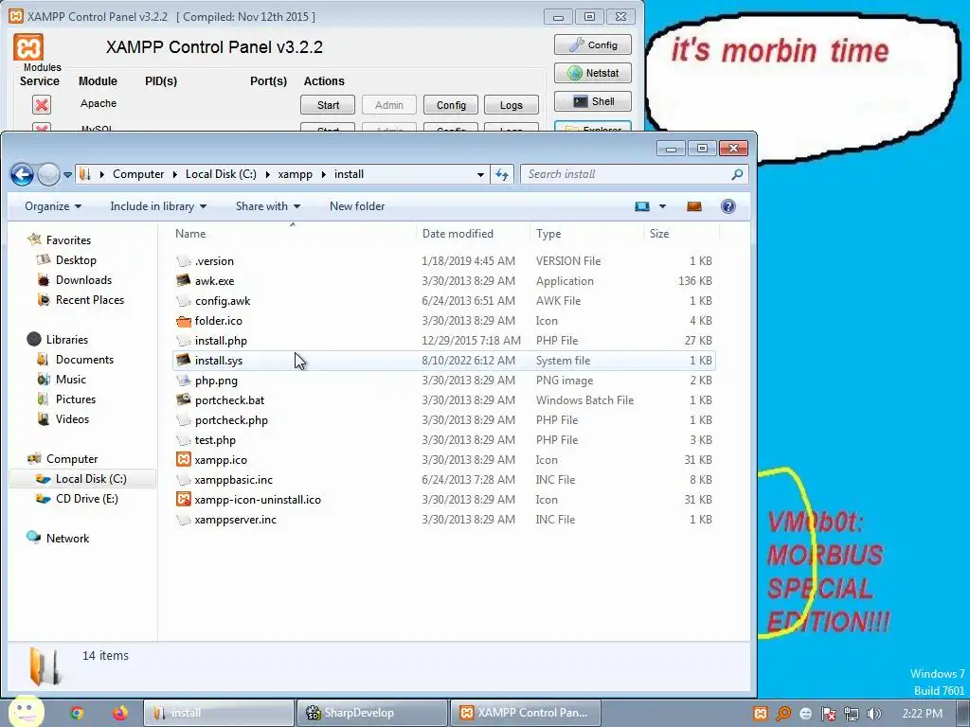Open Include in library menu
Viewport: 970px width, 727px height.
(158, 206)
